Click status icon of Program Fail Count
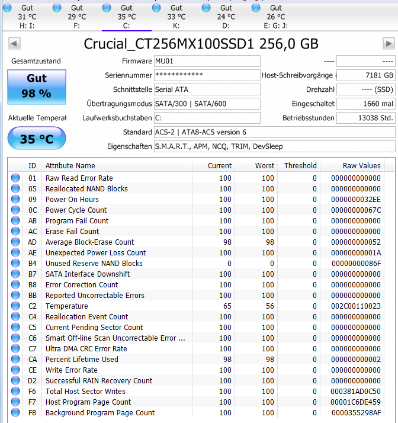The width and height of the screenshot is (398, 423). click(x=15, y=220)
